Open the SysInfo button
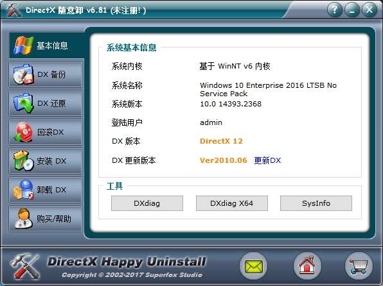Image resolution: width=383 pixels, height=286 pixels. coord(316,203)
